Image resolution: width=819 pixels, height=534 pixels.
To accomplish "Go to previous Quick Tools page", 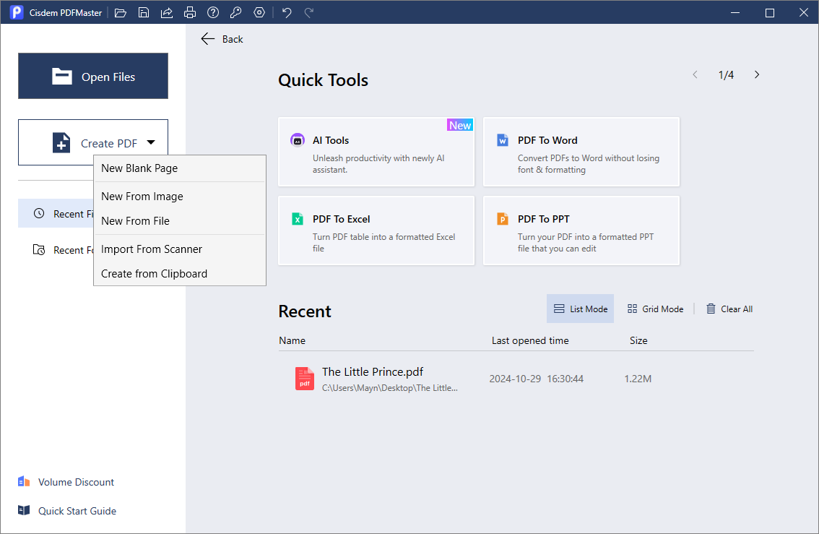I will coord(695,74).
